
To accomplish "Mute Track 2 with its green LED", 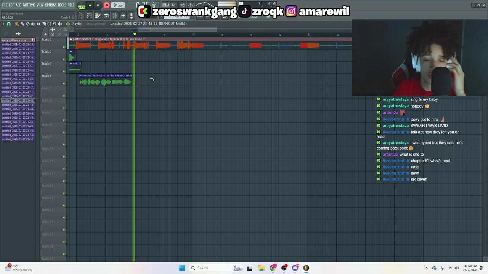I will [x=64, y=59].
